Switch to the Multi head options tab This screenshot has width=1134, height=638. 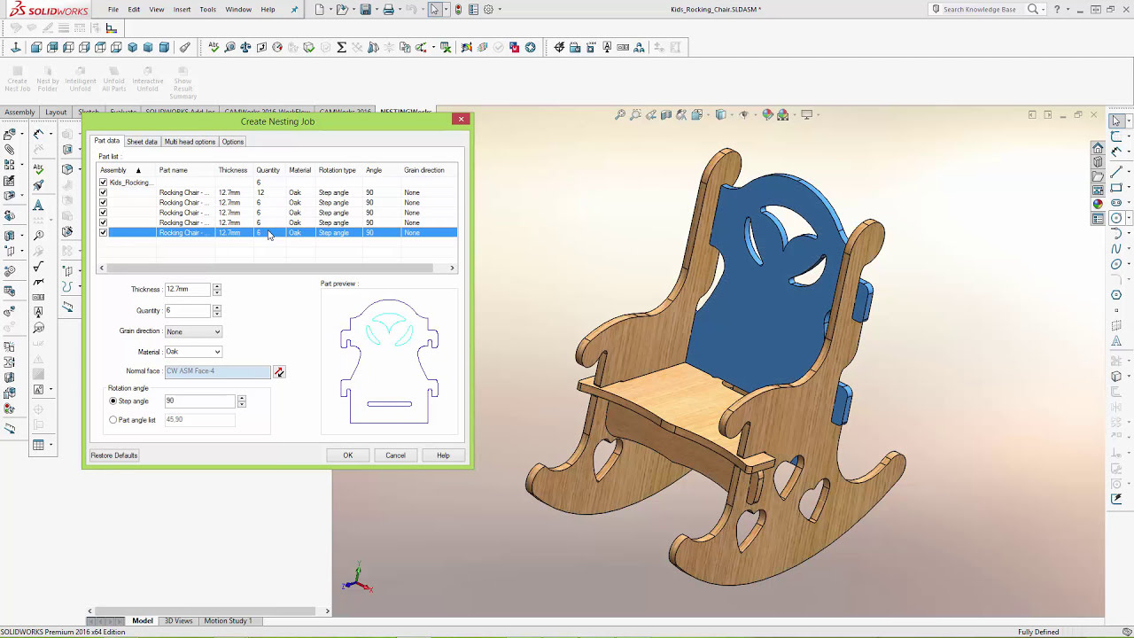(190, 142)
